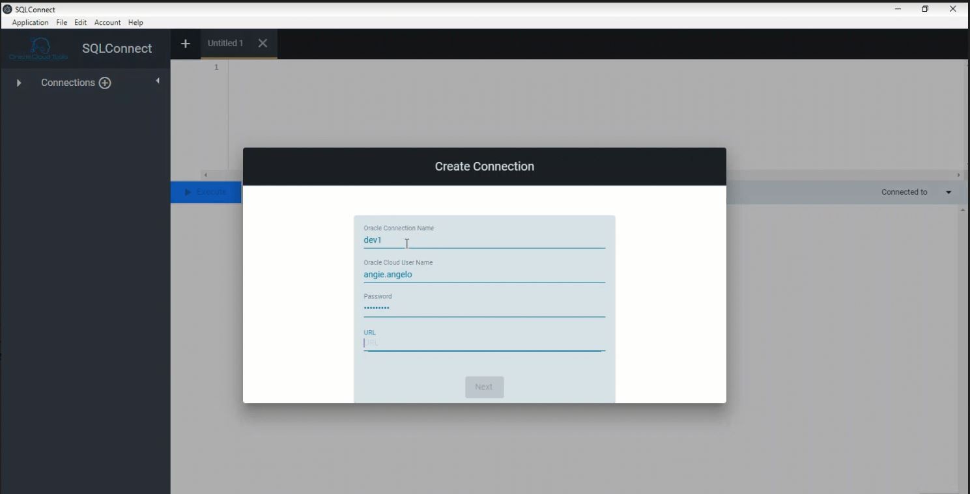
Task: Click the Execute button
Action: coord(206,192)
